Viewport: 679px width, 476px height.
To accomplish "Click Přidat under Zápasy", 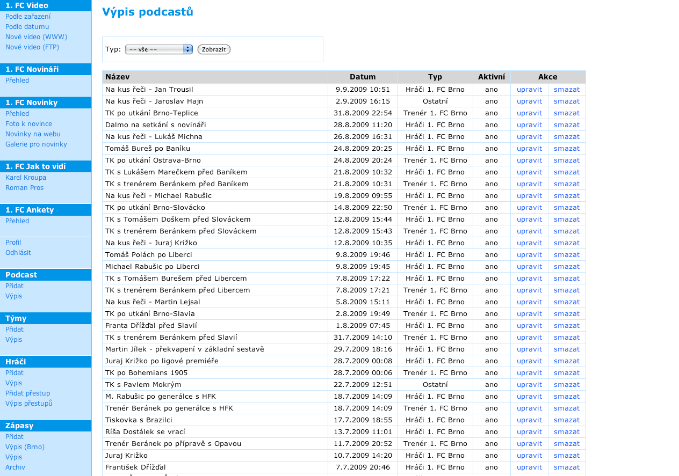I will (x=15, y=437).
